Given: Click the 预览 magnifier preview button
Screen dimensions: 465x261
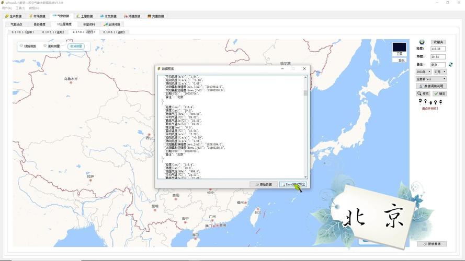Looking at the screenshot, I should pyautogui.click(x=423, y=93).
